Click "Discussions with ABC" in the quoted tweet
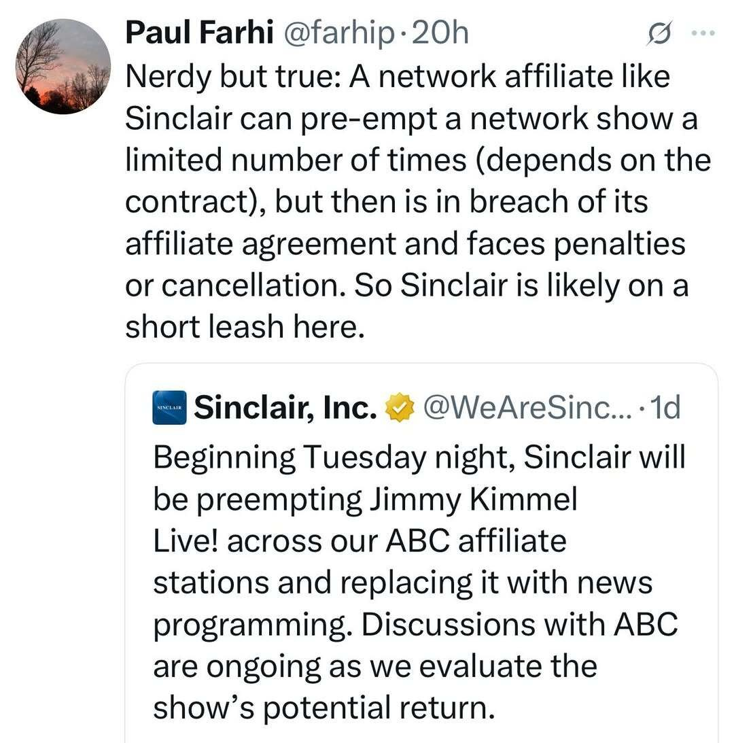734x743 pixels. tap(520, 625)
